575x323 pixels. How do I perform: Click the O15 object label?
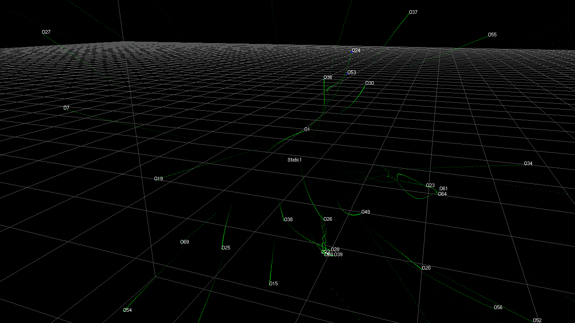click(274, 284)
